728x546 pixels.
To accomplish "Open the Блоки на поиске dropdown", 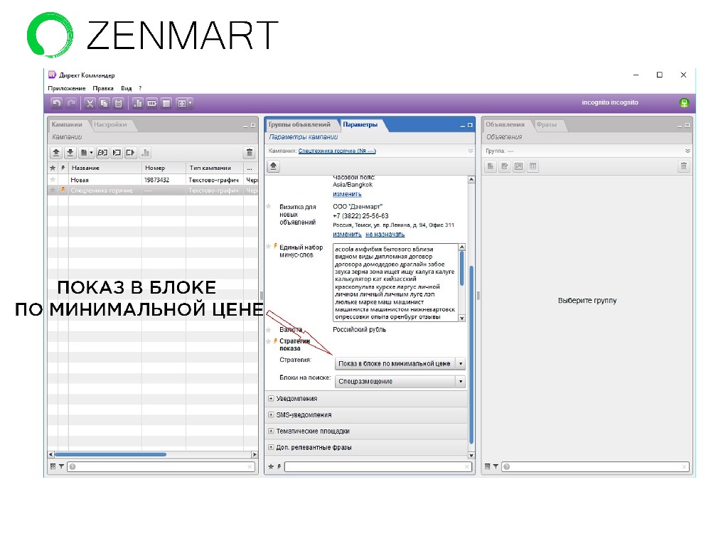I will tap(400, 382).
